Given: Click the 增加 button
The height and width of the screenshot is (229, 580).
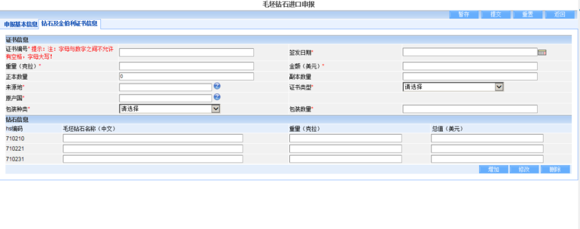Looking at the screenshot, I should [x=494, y=169].
